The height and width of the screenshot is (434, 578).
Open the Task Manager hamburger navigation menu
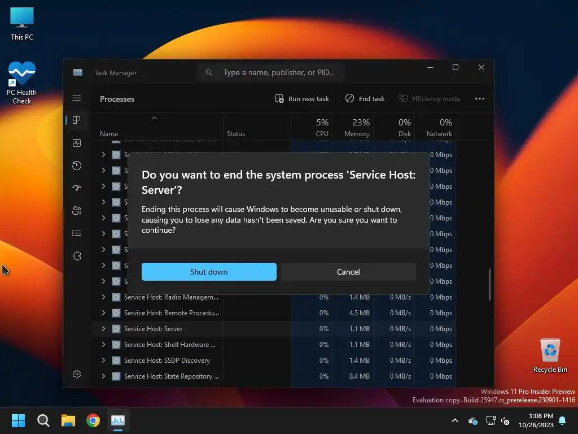[x=77, y=98]
